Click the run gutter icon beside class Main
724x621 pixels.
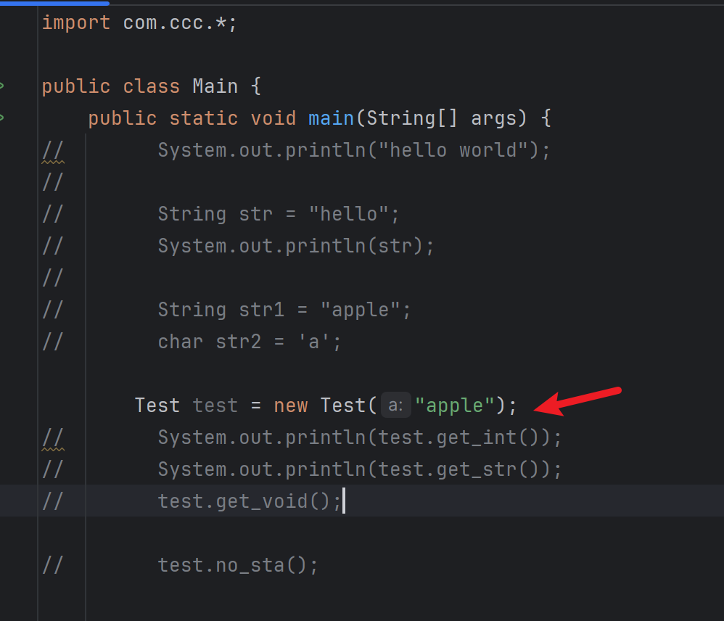click(x=2, y=86)
